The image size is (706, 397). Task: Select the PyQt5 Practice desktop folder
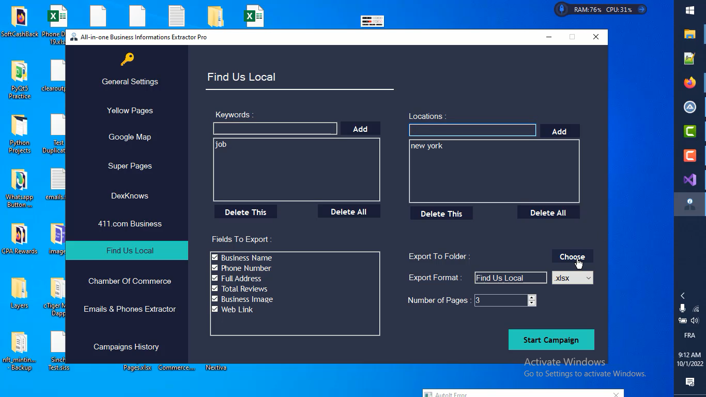point(20,80)
